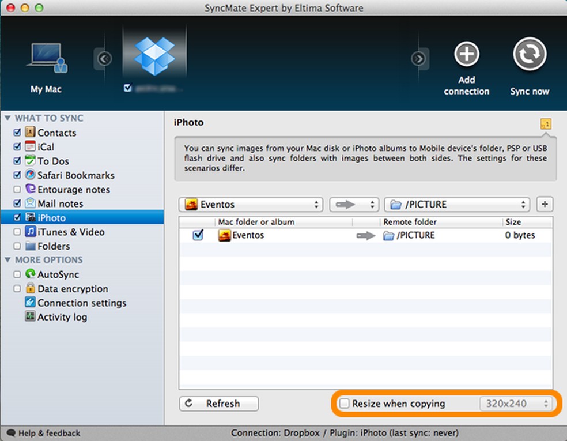
Task: Select Data encryption label in sidebar
Action: (x=73, y=289)
